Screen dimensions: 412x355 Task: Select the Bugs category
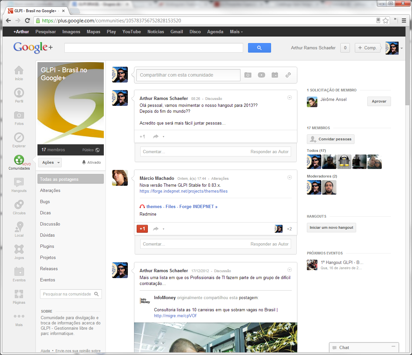[45, 201]
